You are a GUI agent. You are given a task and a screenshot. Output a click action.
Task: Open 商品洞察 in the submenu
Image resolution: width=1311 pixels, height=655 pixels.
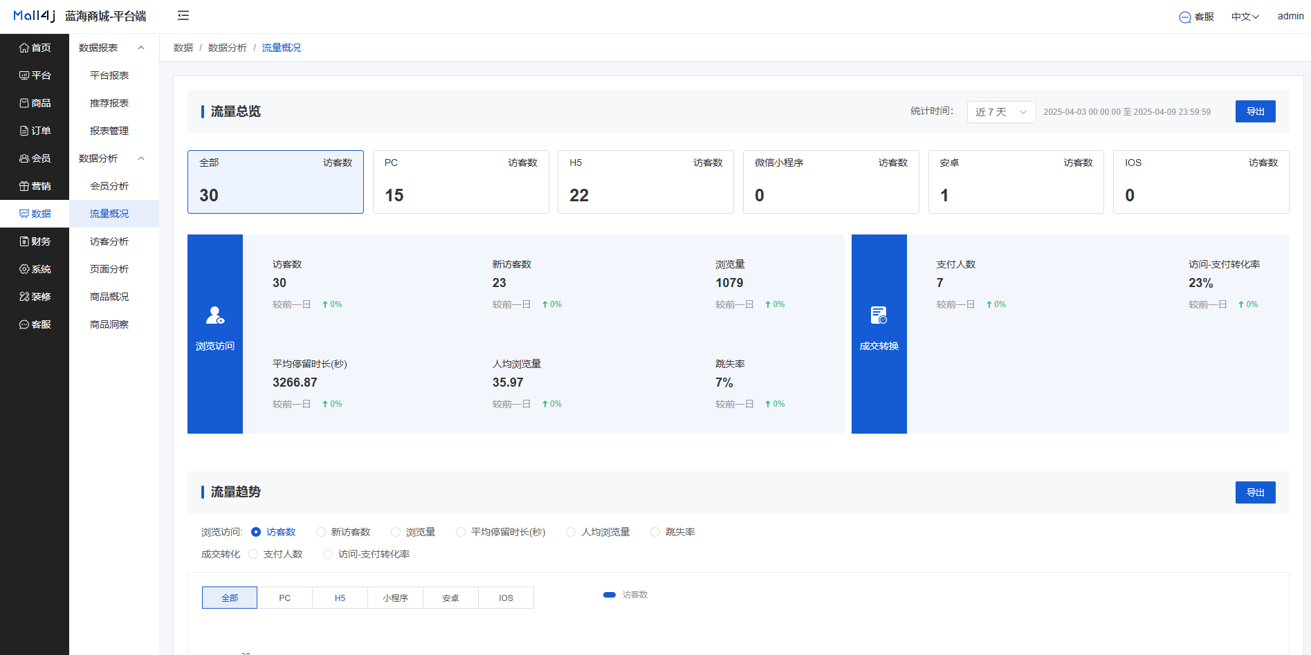click(114, 324)
